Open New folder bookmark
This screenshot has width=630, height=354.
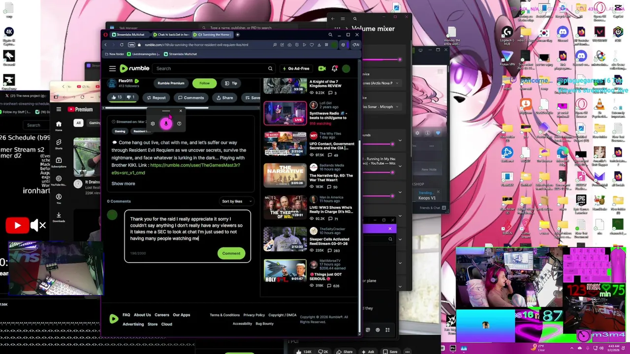[x=114, y=54]
